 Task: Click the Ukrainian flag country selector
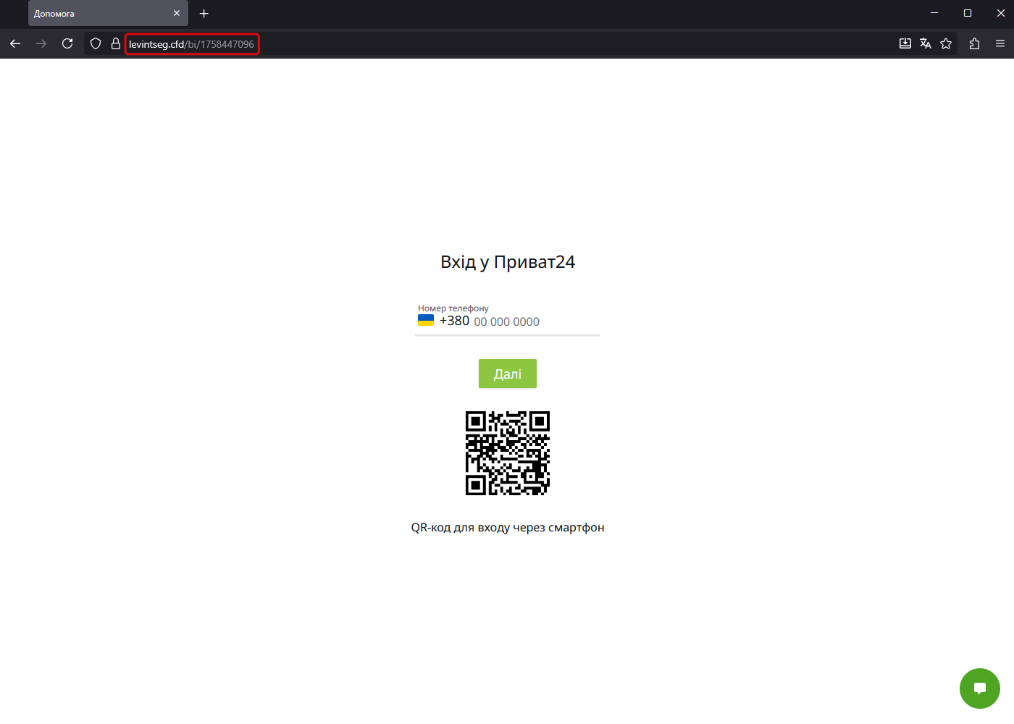click(x=426, y=321)
